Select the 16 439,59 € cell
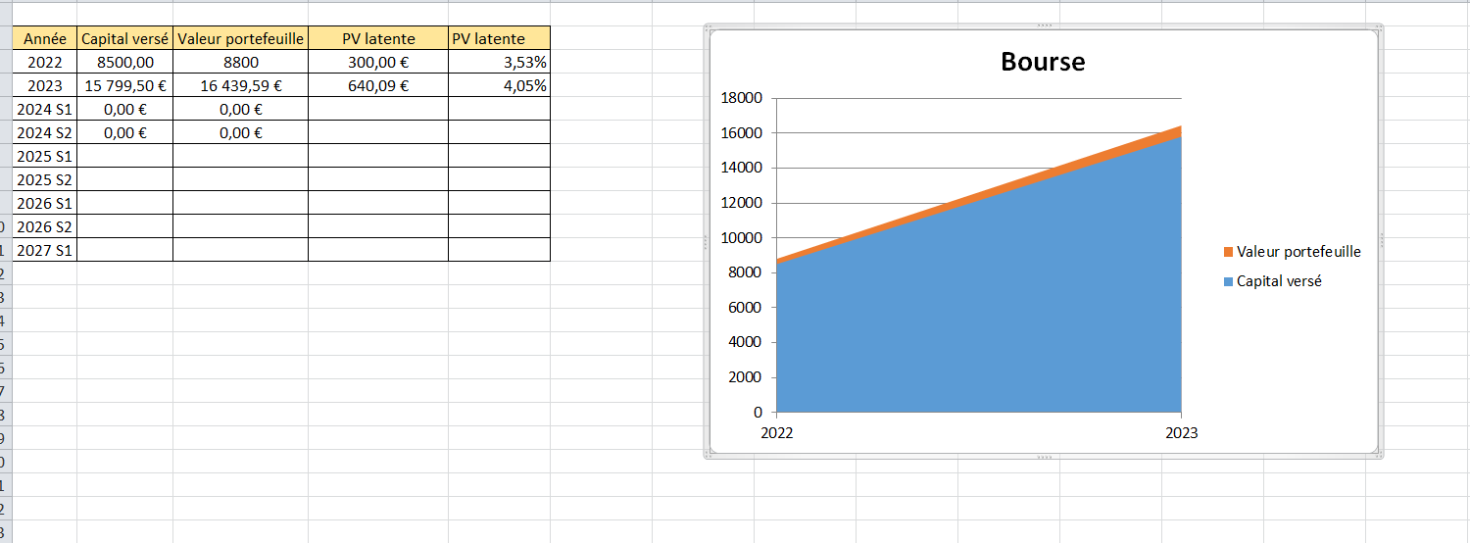Image resolution: width=1470 pixels, height=543 pixels. click(240, 85)
